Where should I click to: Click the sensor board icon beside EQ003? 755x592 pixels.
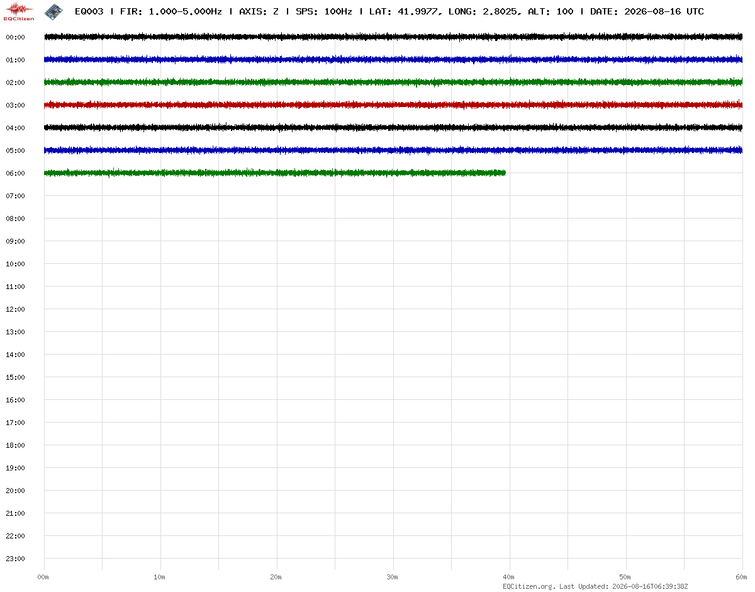point(53,11)
